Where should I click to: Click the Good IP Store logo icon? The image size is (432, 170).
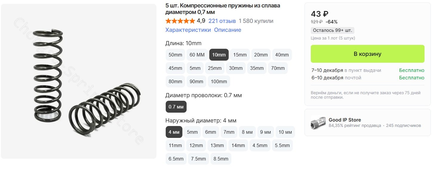click(x=318, y=122)
